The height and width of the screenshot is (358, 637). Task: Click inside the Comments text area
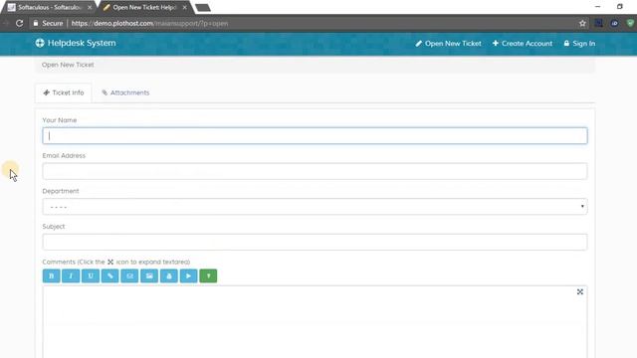(x=315, y=321)
